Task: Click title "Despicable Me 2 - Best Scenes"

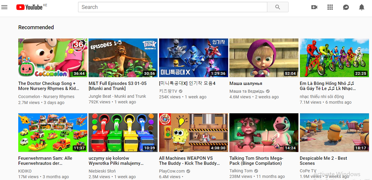Action: tap(324, 161)
